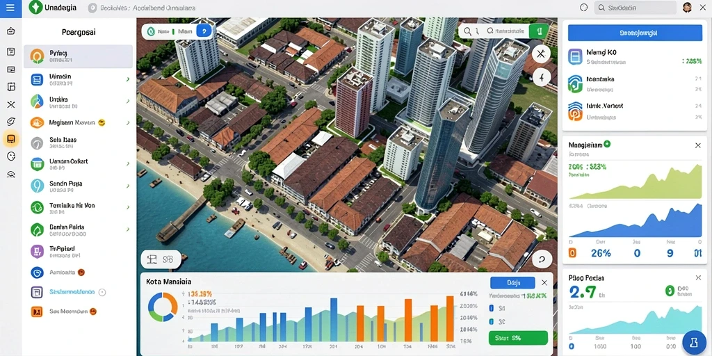Open the hamburger menu at top left
Viewport: 712px width, 356px height.
10,8
